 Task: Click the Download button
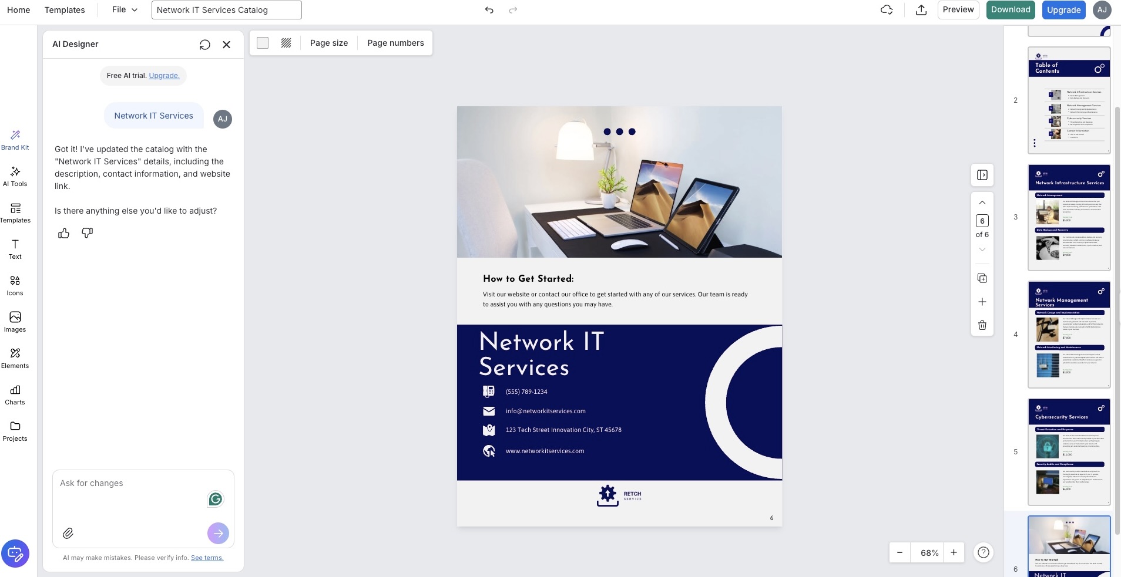coord(1010,10)
